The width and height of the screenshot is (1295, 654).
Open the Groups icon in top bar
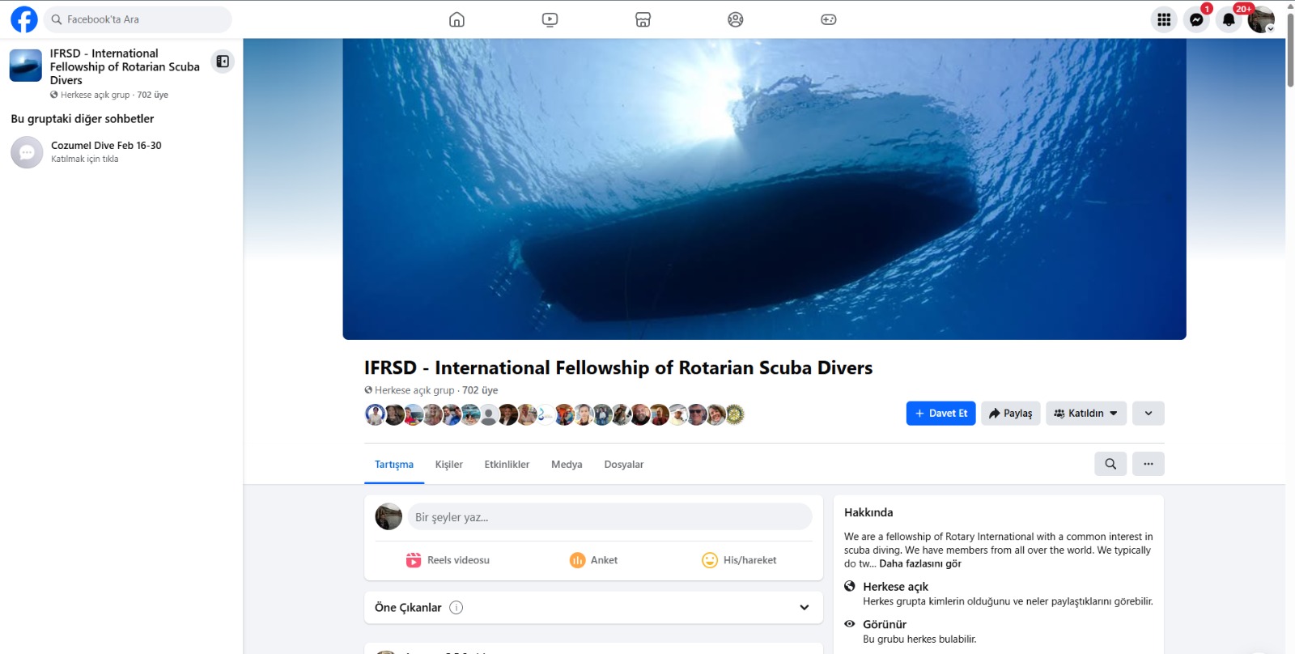pyautogui.click(x=736, y=19)
